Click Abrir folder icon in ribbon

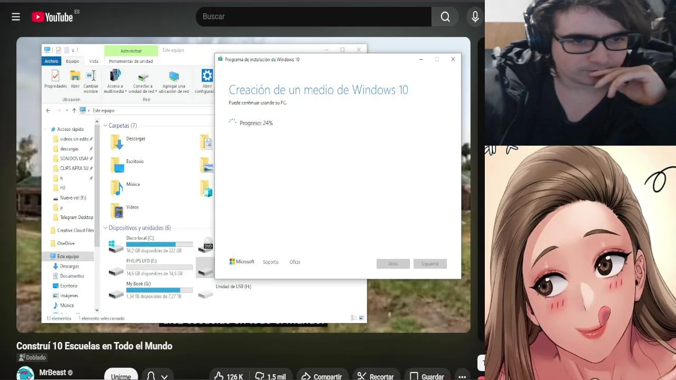(75, 79)
